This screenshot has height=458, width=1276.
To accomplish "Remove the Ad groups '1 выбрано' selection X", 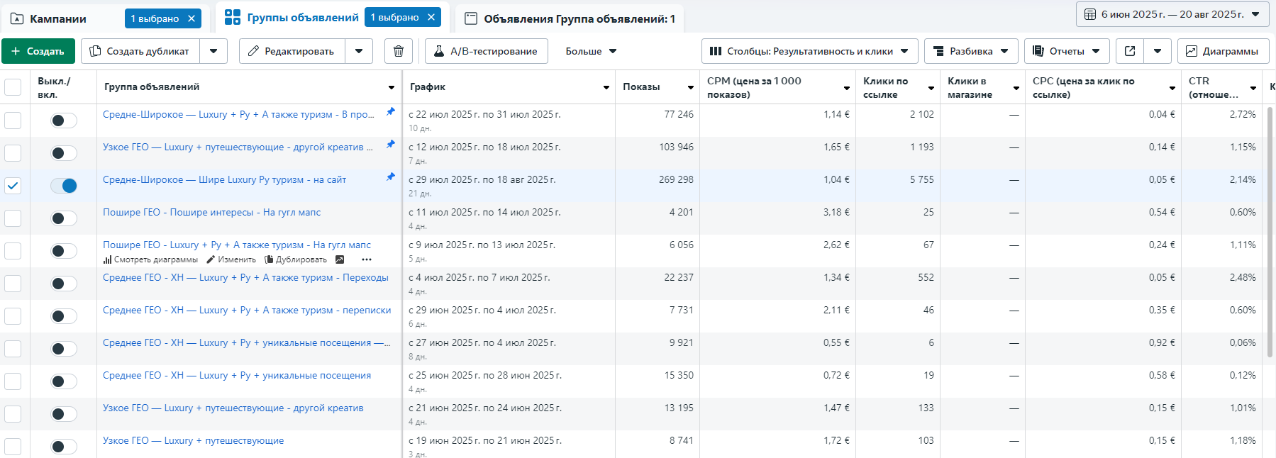I will (431, 17).
